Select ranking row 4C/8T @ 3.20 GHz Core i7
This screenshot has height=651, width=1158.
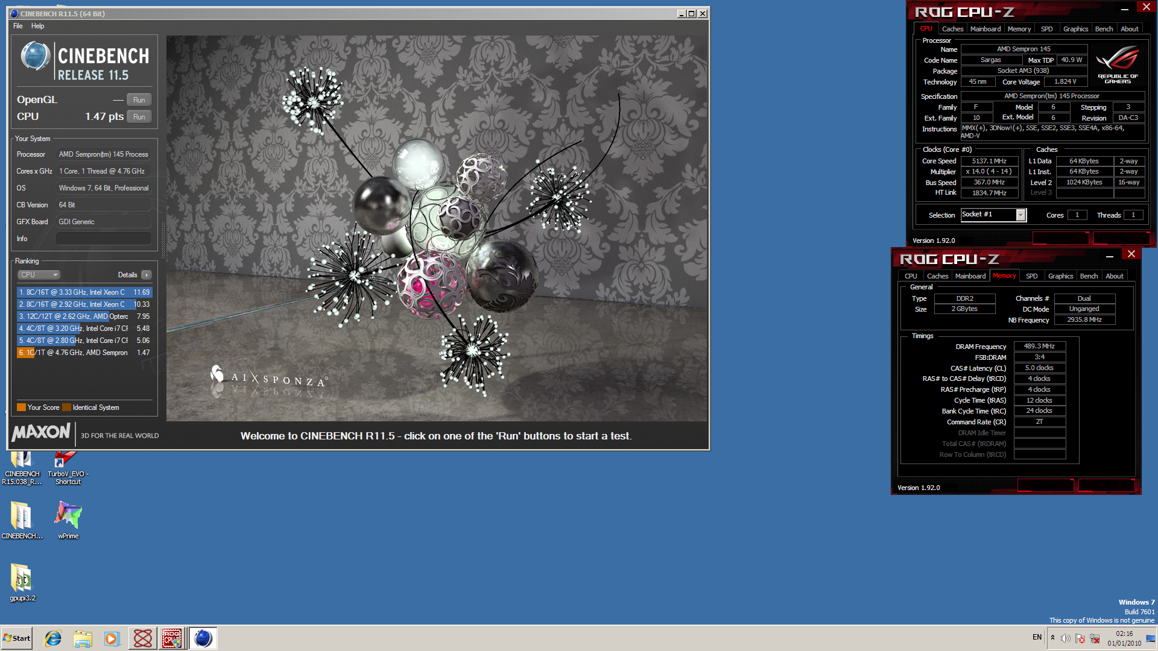click(x=84, y=329)
